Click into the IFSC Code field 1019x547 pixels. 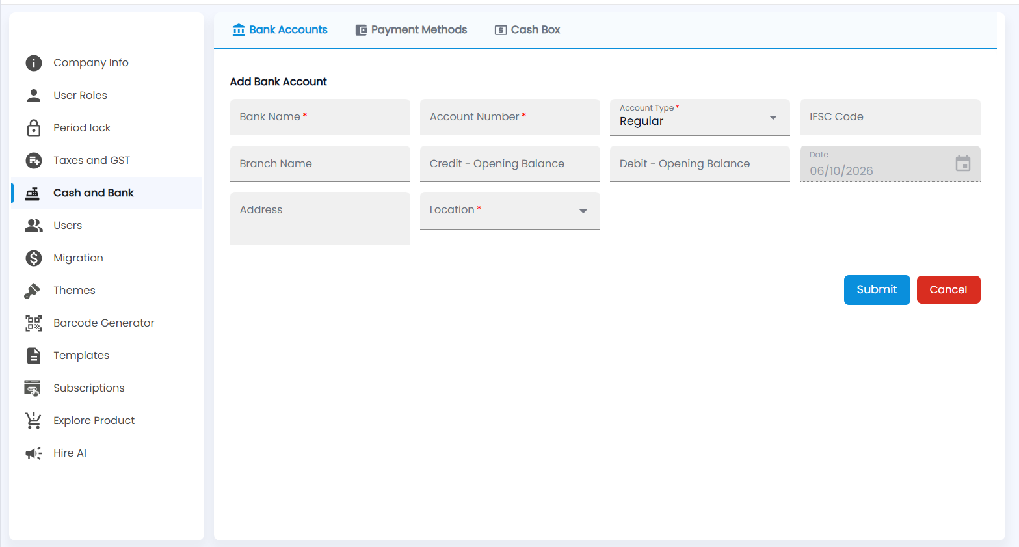[x=890, y=117]
